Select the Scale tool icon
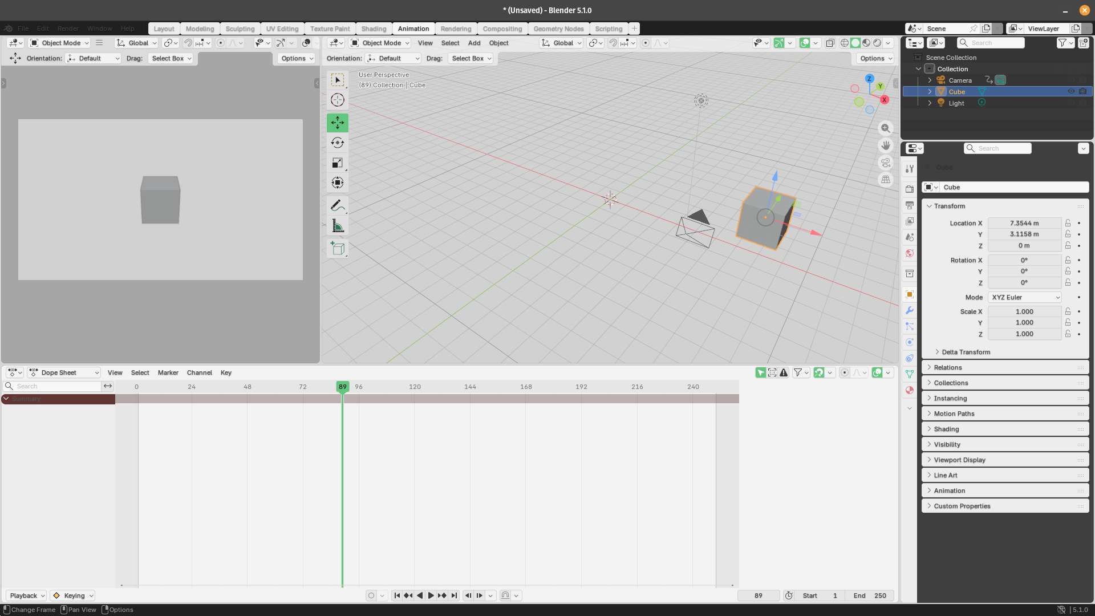The width and height of the screenshot is (1095, 616). coord(338,163)
